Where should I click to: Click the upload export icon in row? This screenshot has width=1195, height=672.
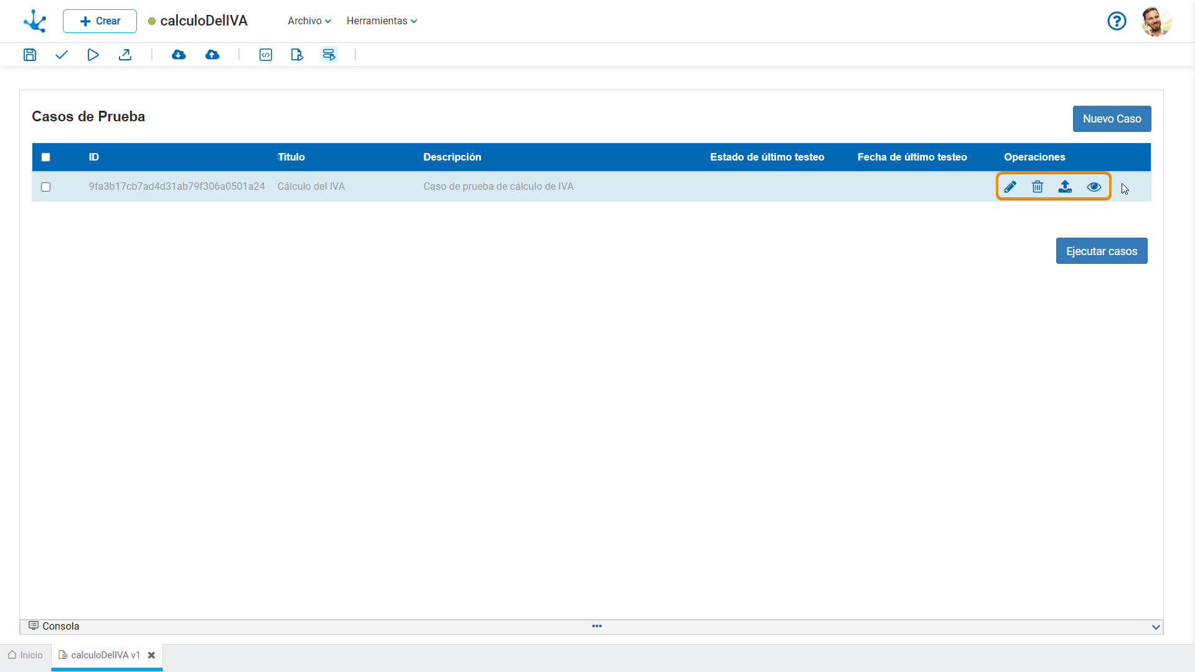pos(1066,187)
